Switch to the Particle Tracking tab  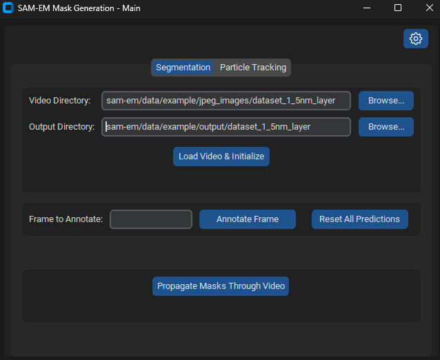point(252,68)
